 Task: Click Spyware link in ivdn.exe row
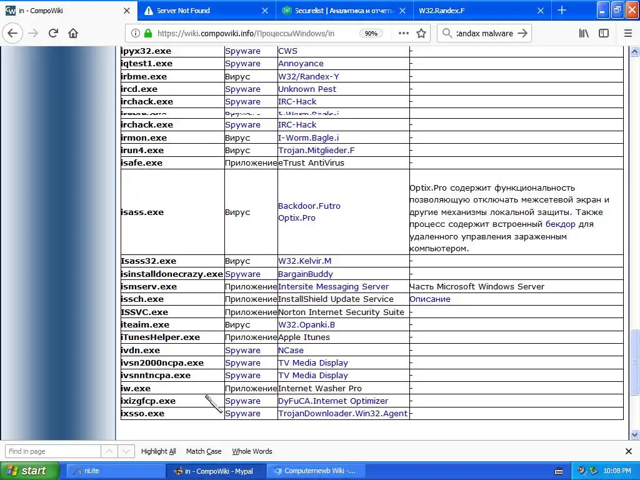click(x=242, y=350)
